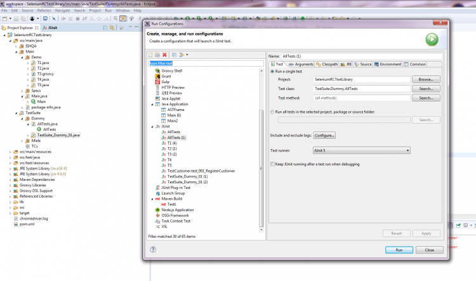The height and width of the screenshot is (281, 476).
Task: Switch to the Arguments tab
Action: [x=301, y=64]
